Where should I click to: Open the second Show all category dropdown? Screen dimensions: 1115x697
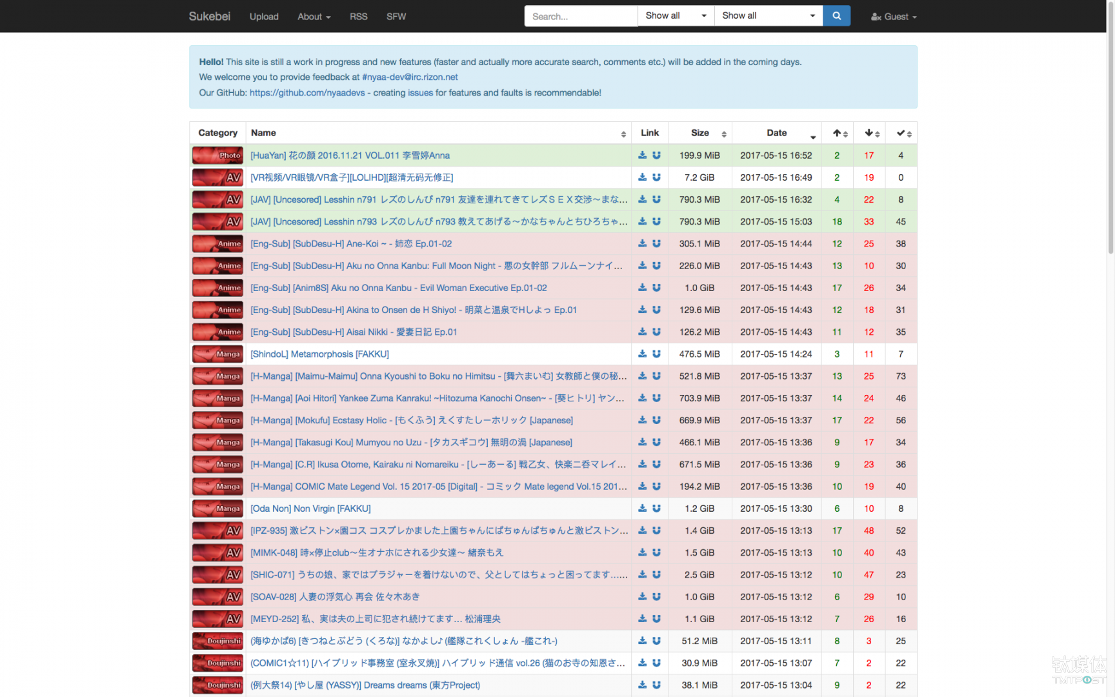(x=768, y=16)
